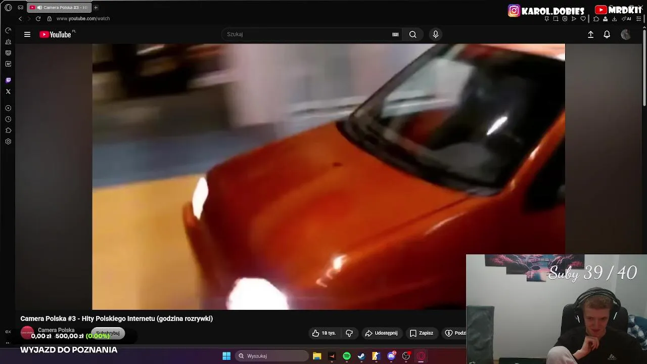647x364 pixels.
Task: Select the Camera Polska #3 tab
Action: click(59, 8)
